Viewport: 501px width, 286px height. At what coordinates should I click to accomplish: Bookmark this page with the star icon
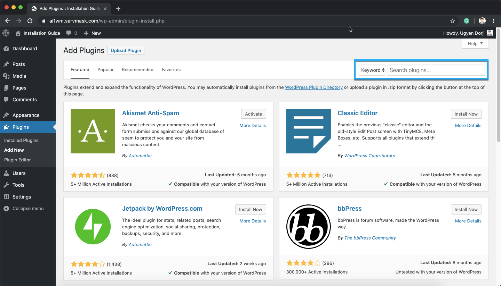coord(452,21)
